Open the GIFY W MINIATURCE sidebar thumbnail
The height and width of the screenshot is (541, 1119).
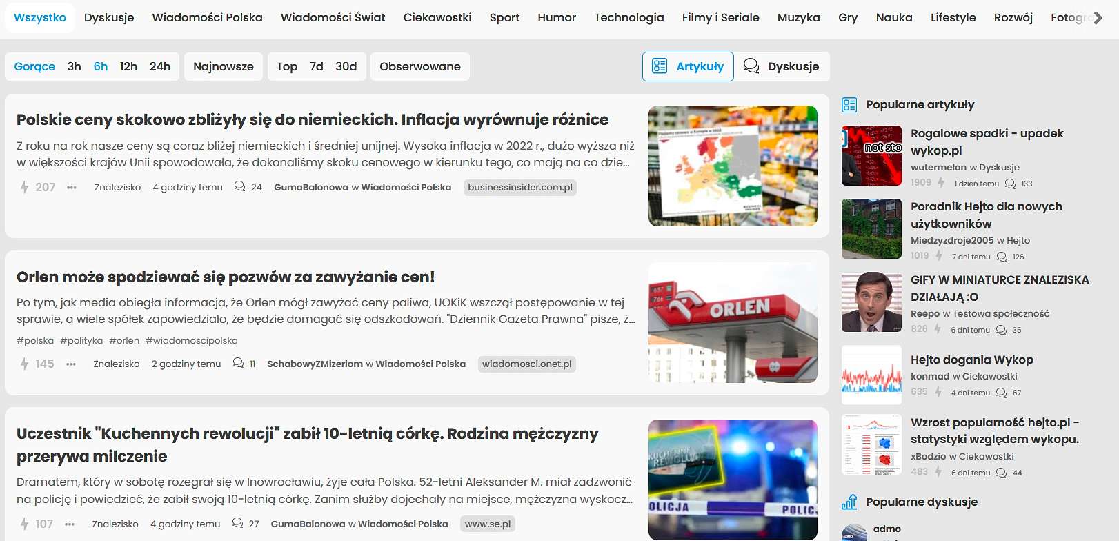[x=871, y=302]
